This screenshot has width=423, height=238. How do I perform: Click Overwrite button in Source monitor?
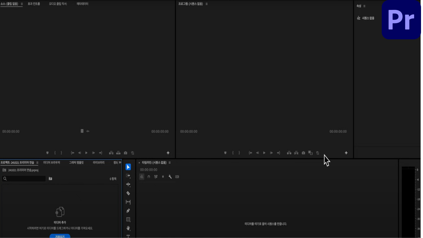click(118, 153)
